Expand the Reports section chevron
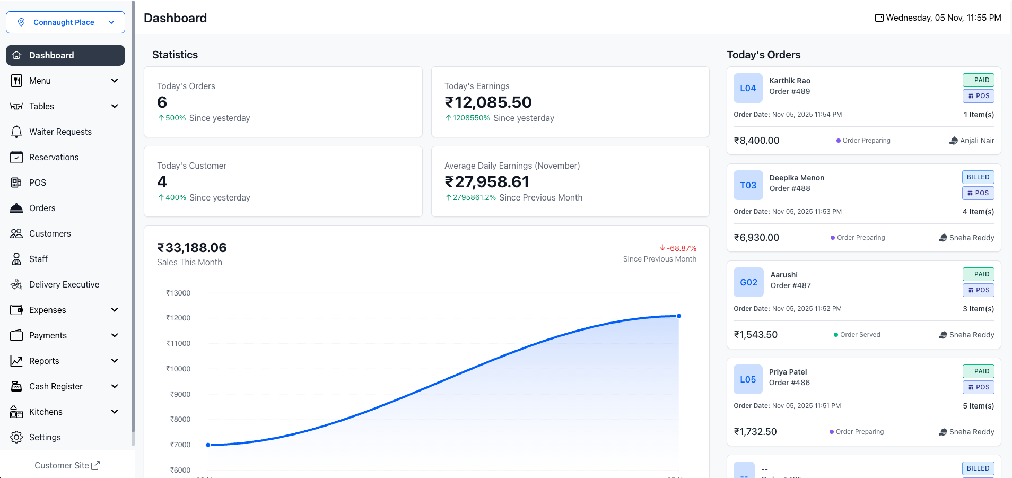This screenshot has width=1012, height=478. click(115, 361)
